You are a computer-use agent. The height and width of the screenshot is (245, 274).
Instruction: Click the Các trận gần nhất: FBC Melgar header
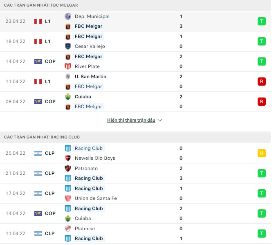point(40,5)
